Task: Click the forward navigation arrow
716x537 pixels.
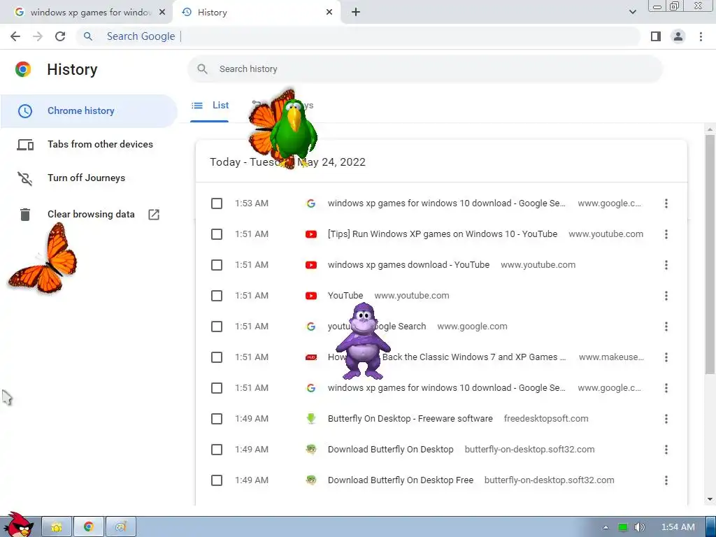Action: [x=38, y=36]
